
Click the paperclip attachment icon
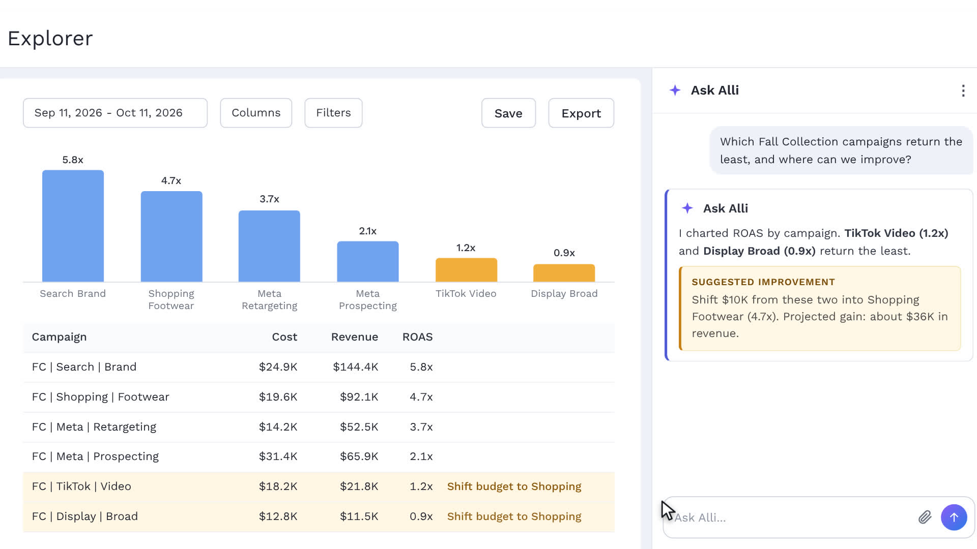pos(925,517)
